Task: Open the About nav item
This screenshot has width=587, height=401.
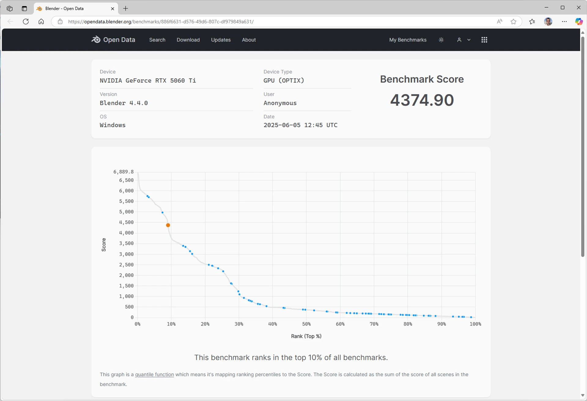Action: coord(249,40)
